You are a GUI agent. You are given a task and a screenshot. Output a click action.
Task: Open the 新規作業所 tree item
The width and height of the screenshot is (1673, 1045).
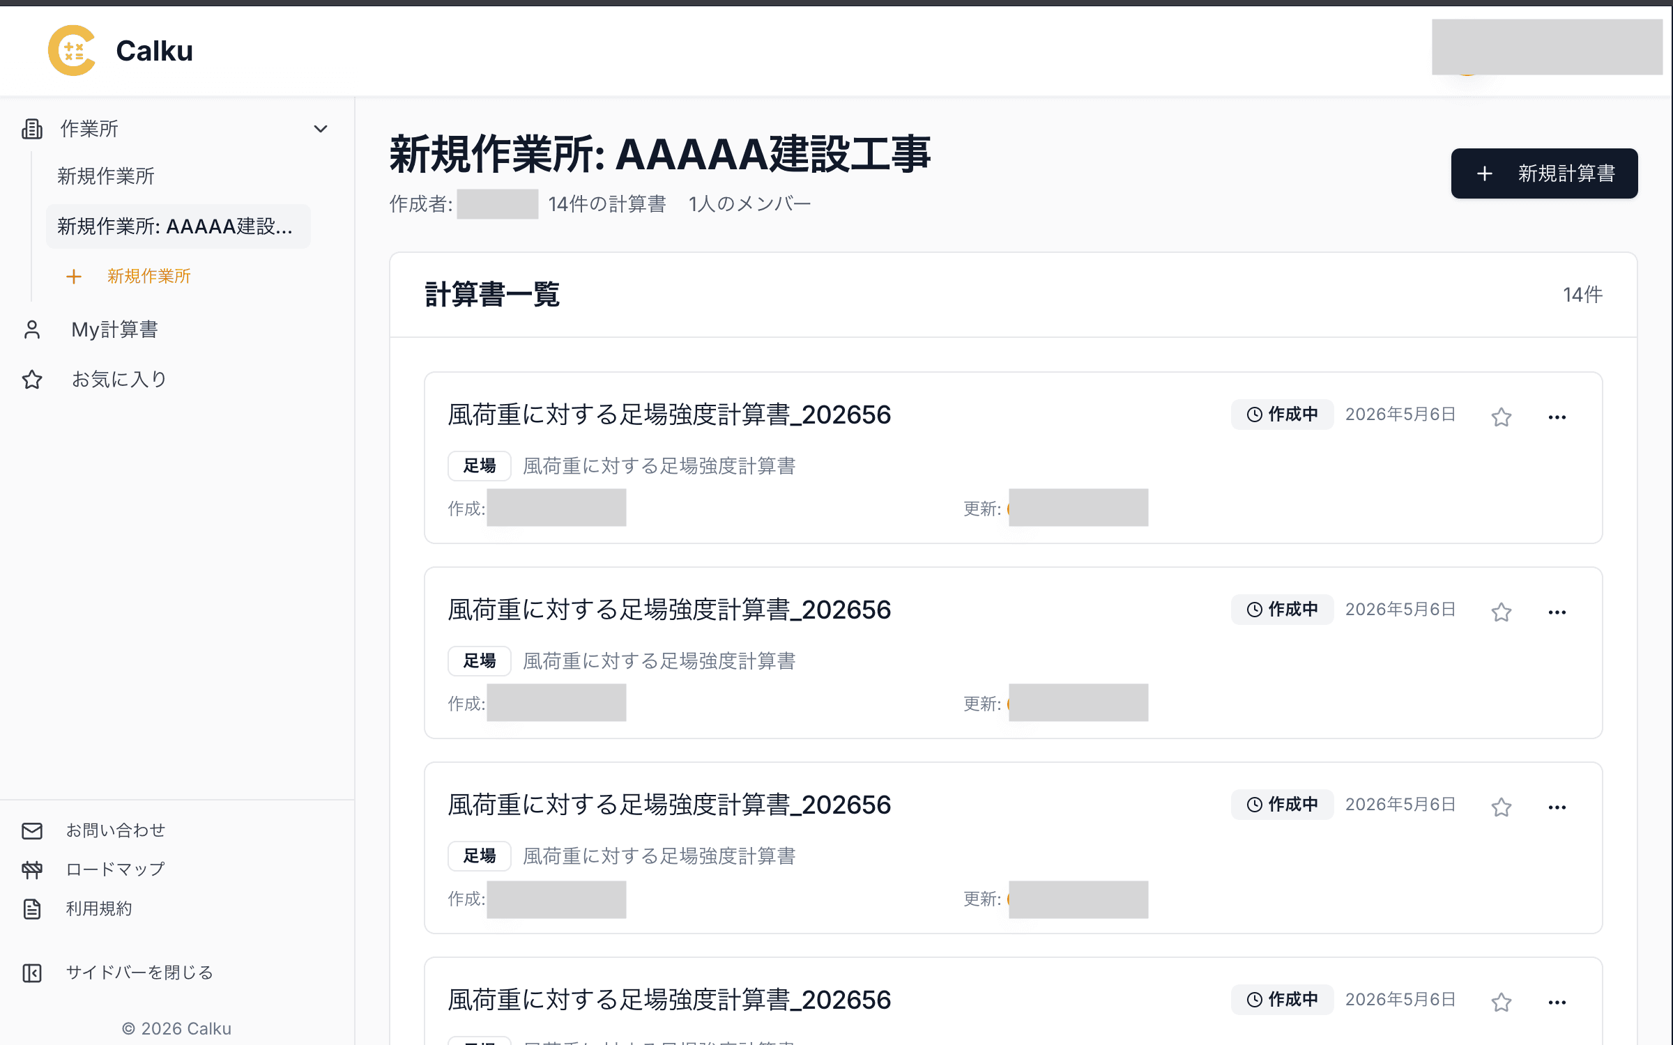tap(106, 176)
